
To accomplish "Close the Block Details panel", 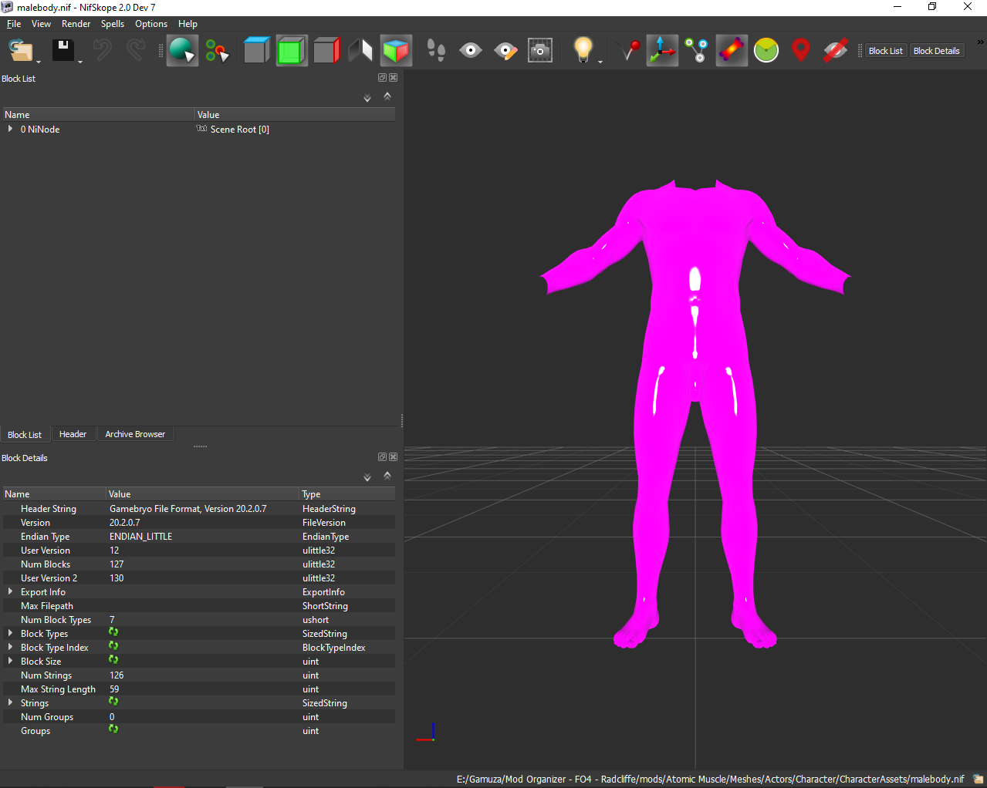I will point(393,457).
